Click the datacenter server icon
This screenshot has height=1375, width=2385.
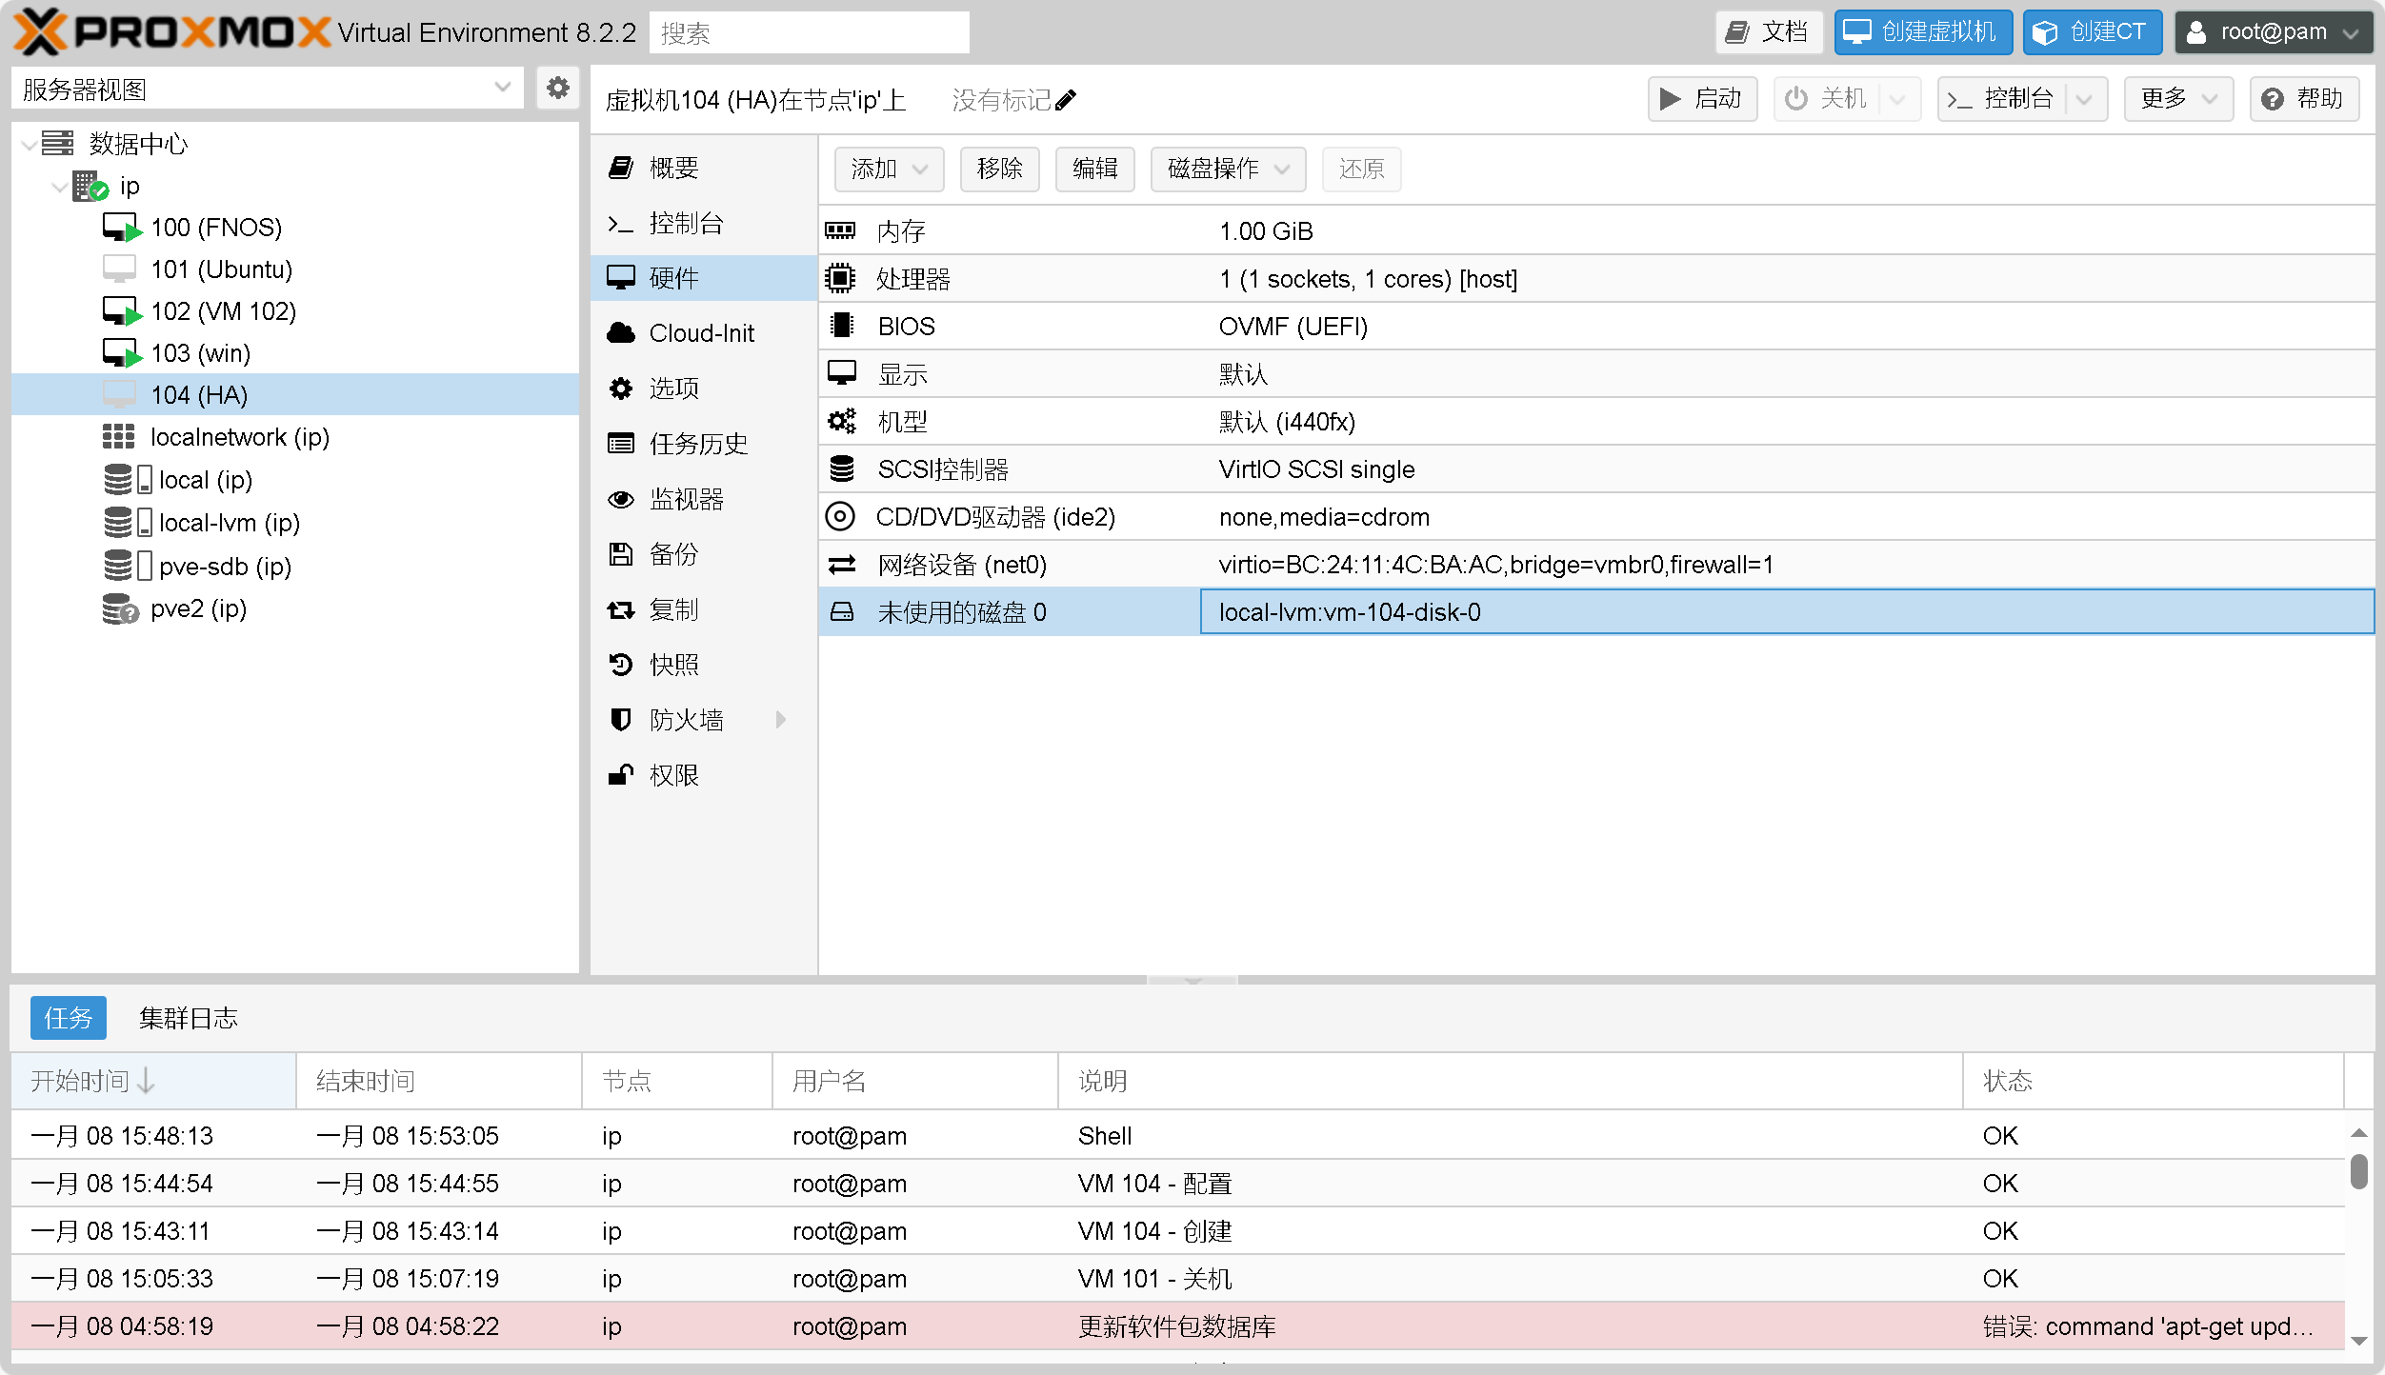pyautogui.click(x=57, y=144)
